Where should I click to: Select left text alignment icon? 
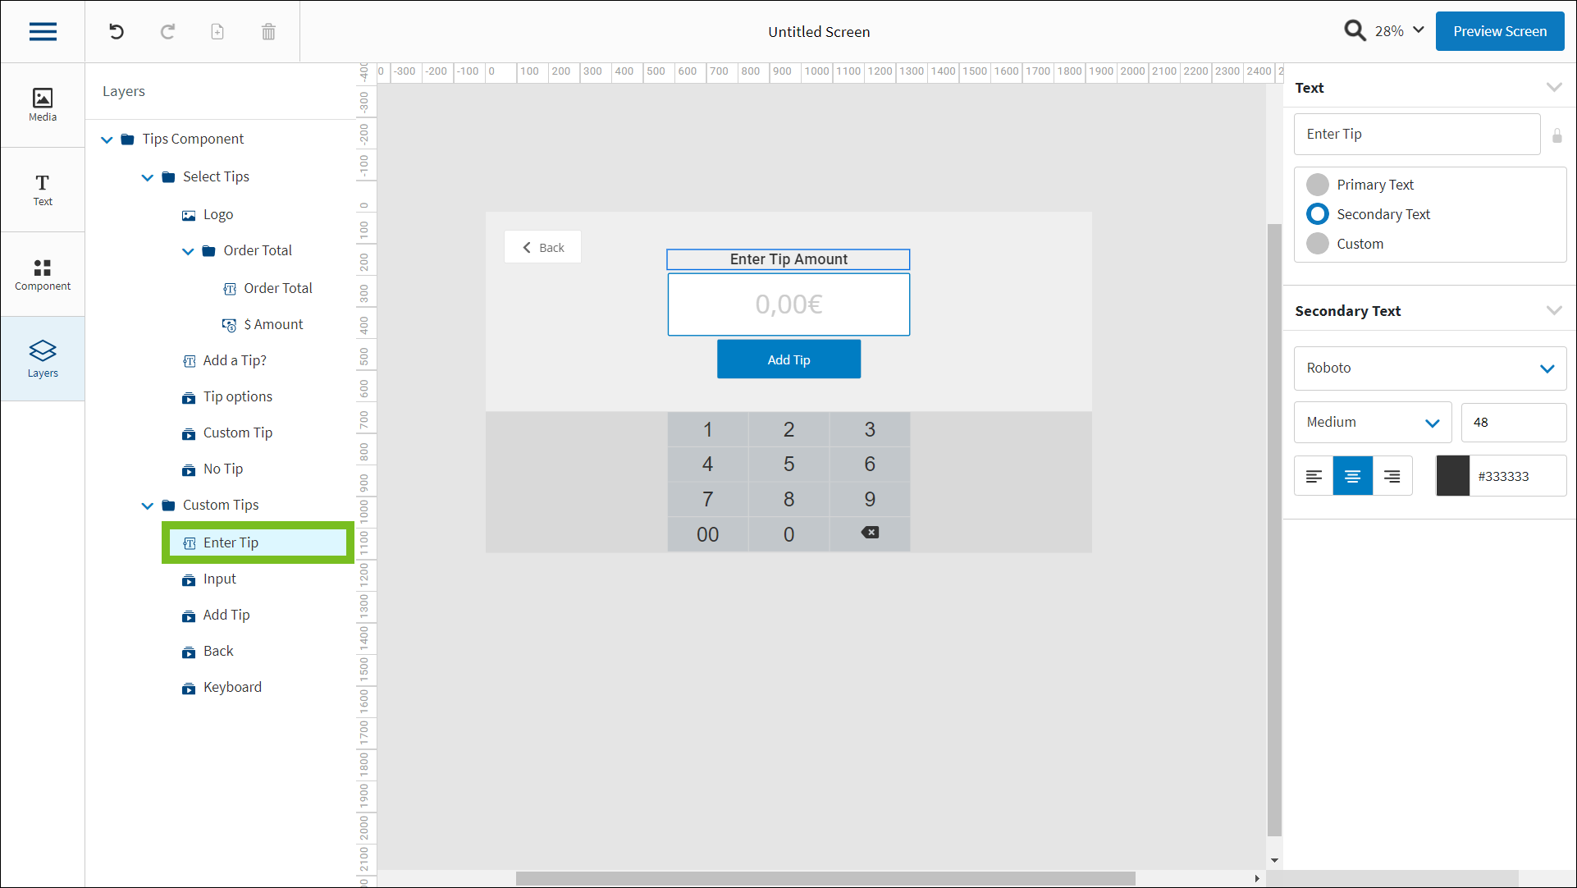(x=1314, y=476)
